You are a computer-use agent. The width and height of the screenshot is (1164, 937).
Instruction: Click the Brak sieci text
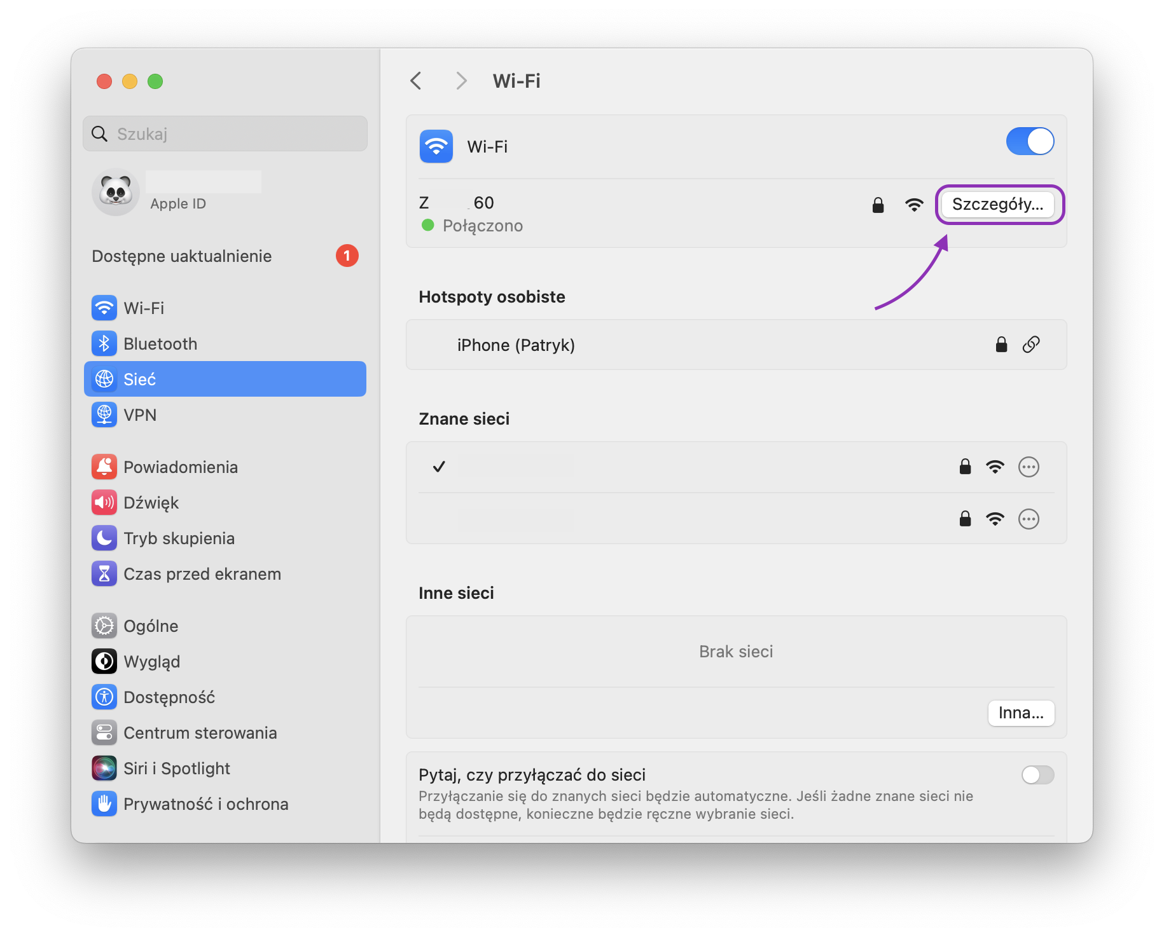[736, 652]
